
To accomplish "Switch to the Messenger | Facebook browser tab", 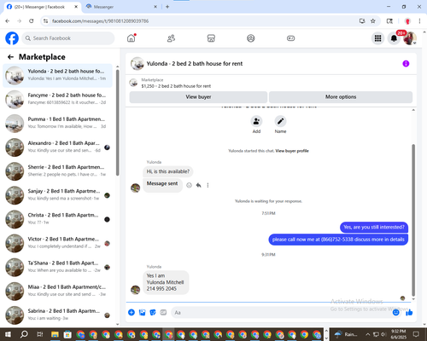I will click(42, 7).
